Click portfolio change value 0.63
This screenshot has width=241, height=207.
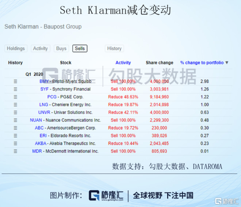(204, 112)
